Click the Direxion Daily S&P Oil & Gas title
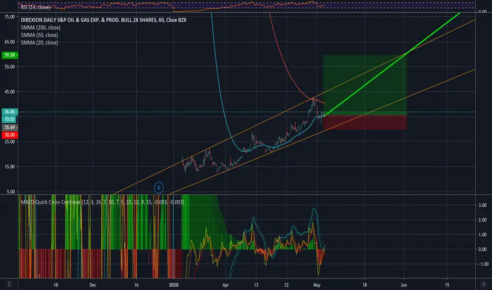This screenshot has width=492, height=290. coord(103,20)
